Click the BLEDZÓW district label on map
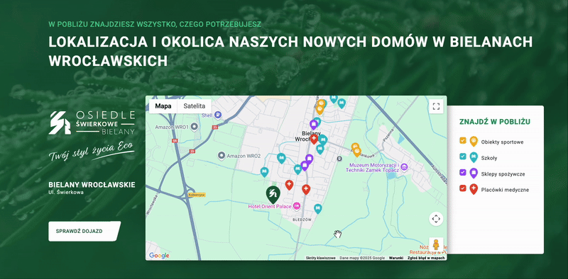568x279 pixels. [x=302, y=220]
